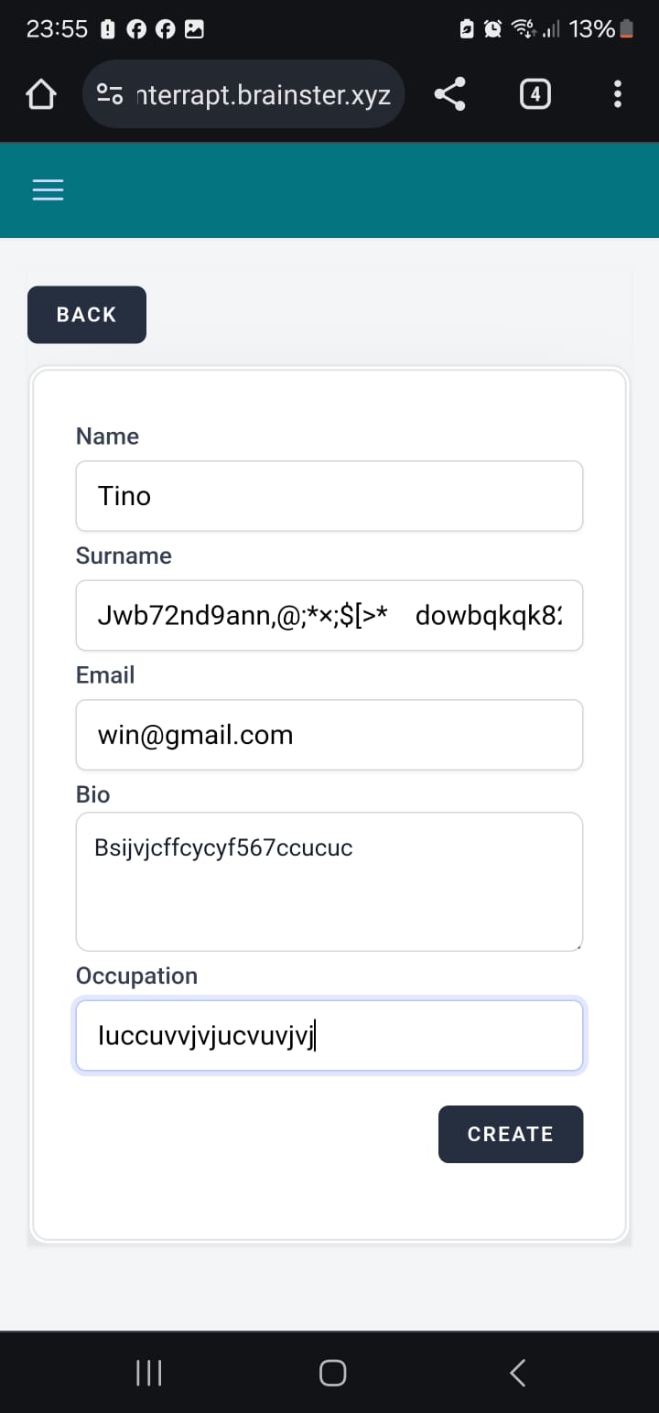This screenshot has width=659, height=1413.
Task: Tap the Android recent apps icon
Action: click(x=148, y=1372)
